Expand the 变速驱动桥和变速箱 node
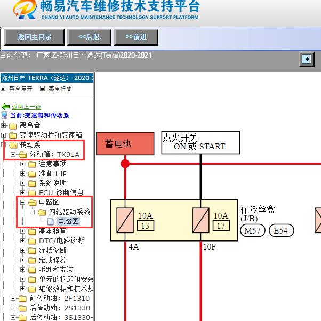Image resolution: width=321 pixels, height=321 pixels. click(x=3, y=135)
